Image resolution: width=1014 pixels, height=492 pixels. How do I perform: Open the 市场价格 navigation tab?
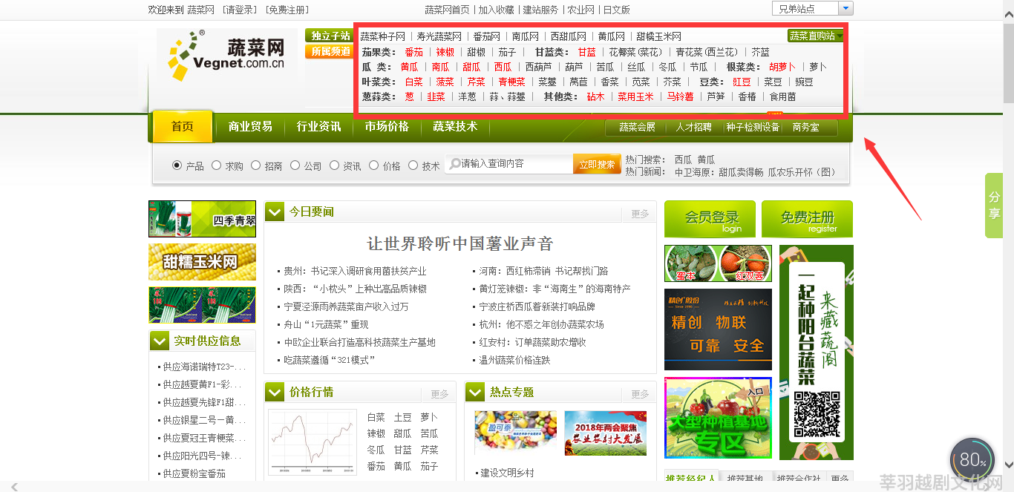point(387,127)
